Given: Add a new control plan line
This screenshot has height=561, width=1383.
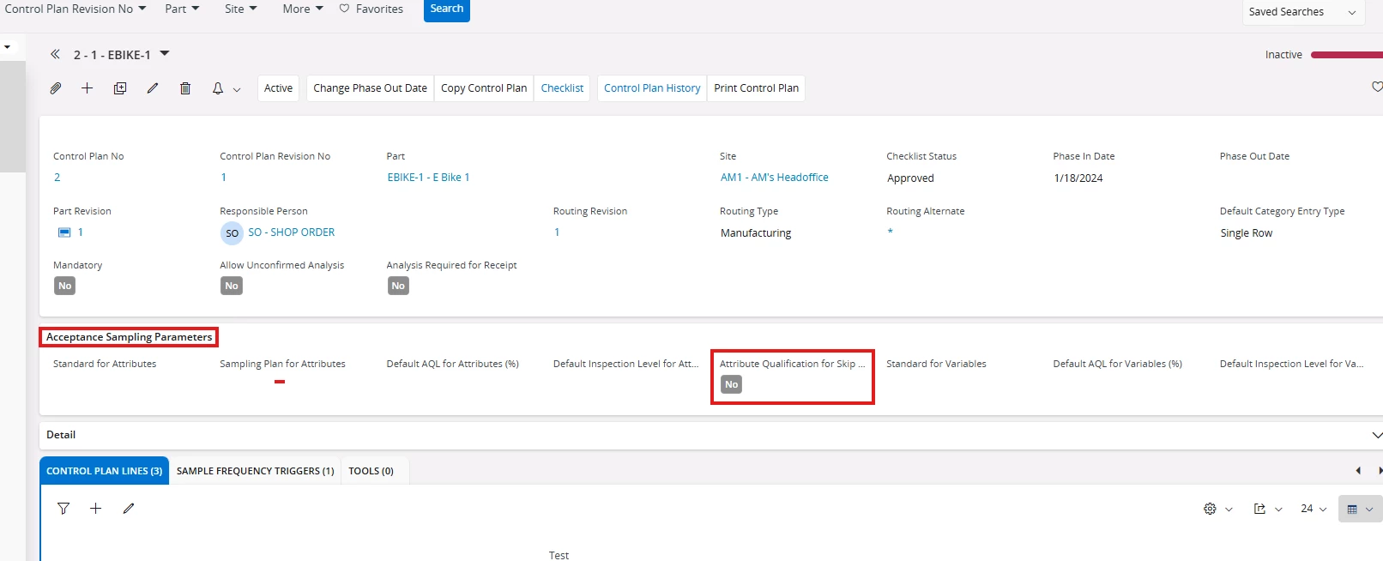Looking at the screenshot, I should [96, 509].
